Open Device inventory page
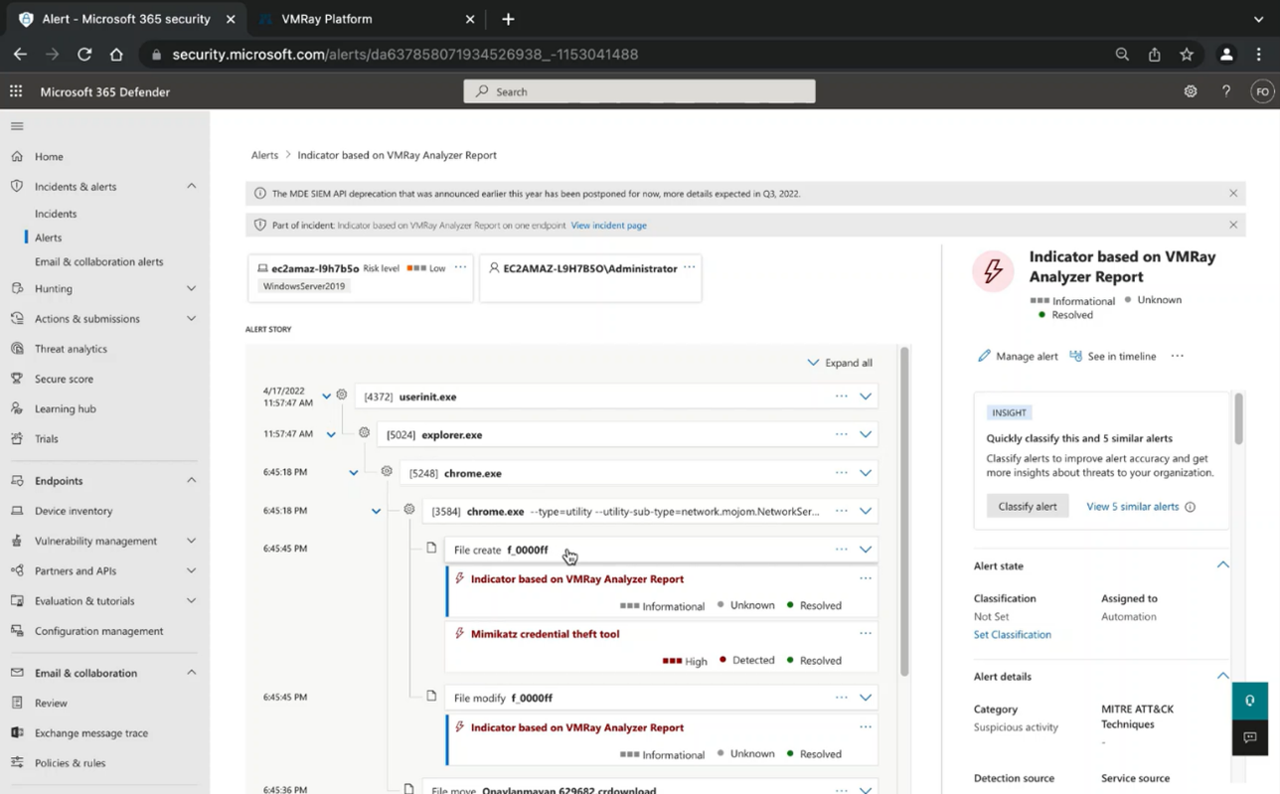1280x794 pixels. click(x=74, y=511)
